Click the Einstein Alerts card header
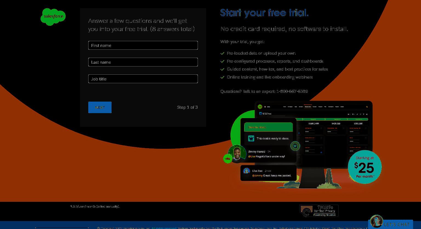This screenshot has width=421, height=229. click(268, 127)
